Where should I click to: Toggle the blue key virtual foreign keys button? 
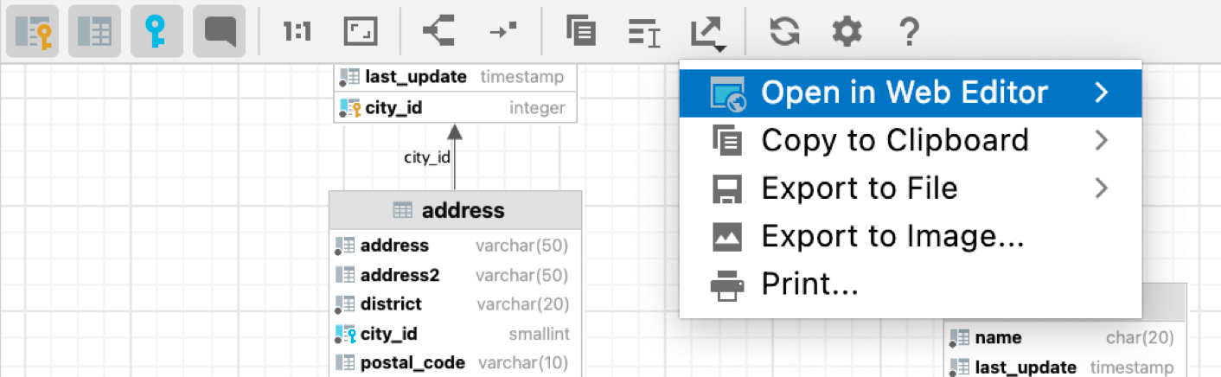[157, 33]
